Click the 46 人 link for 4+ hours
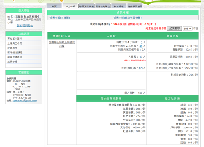Screen dimensions: 204x147 (141, 46)
